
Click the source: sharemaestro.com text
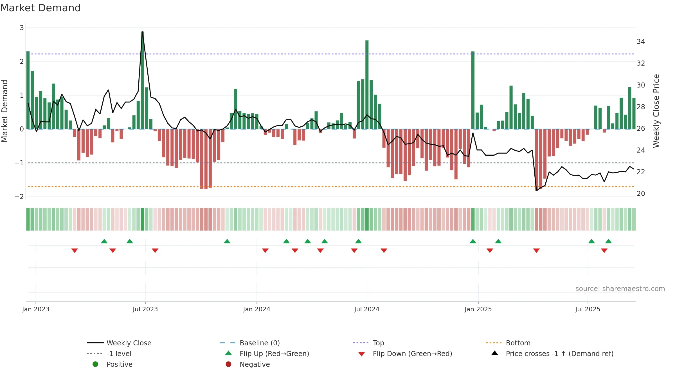coord(620,289)
